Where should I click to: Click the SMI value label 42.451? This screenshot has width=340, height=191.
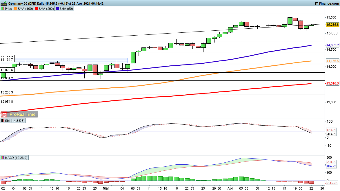point(331,130)
